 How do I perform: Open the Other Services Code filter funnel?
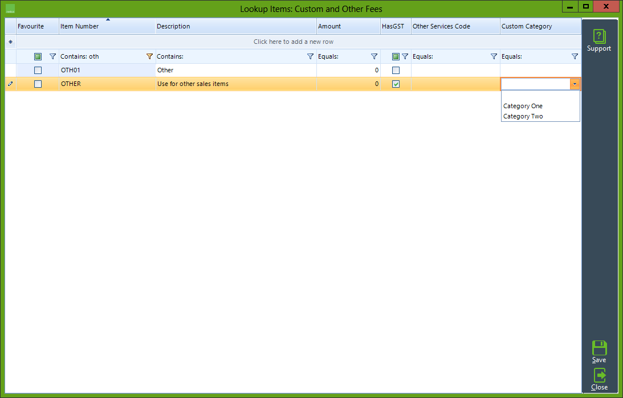(494, 56)
